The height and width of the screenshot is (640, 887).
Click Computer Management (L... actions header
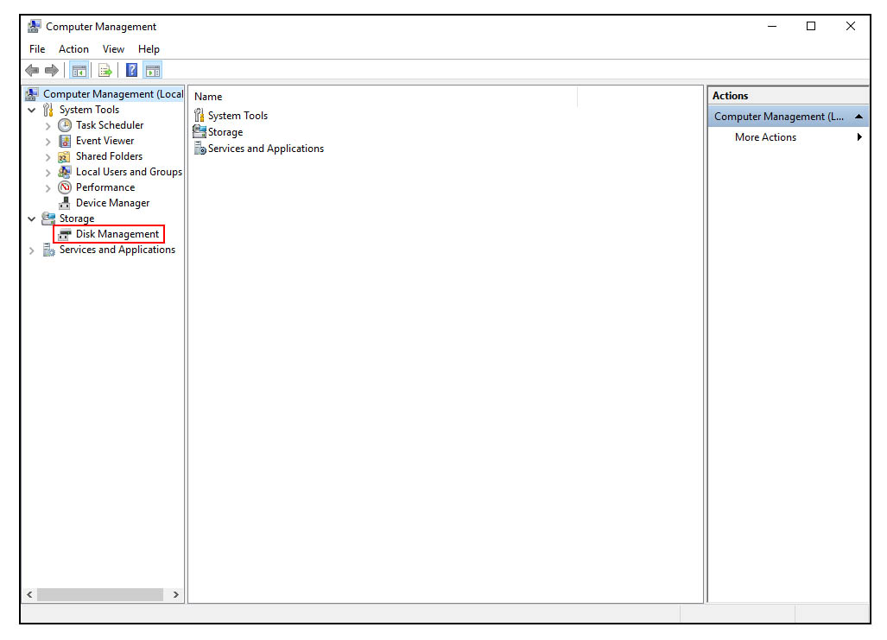pos(788,117)
